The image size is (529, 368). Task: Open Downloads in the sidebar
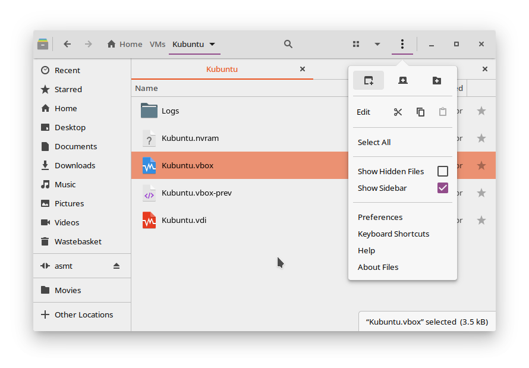pos(82,166)
